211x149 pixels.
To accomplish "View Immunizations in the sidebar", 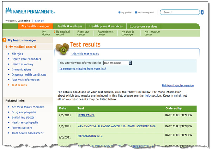I will pyautogui.click(x=21, y=70).
